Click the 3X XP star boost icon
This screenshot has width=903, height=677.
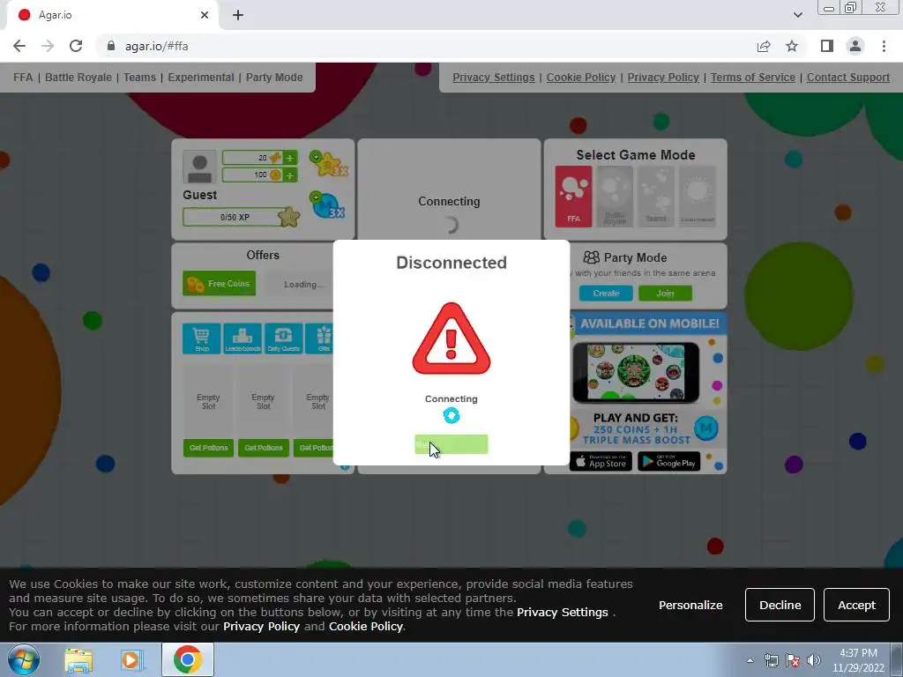(328, 163)
